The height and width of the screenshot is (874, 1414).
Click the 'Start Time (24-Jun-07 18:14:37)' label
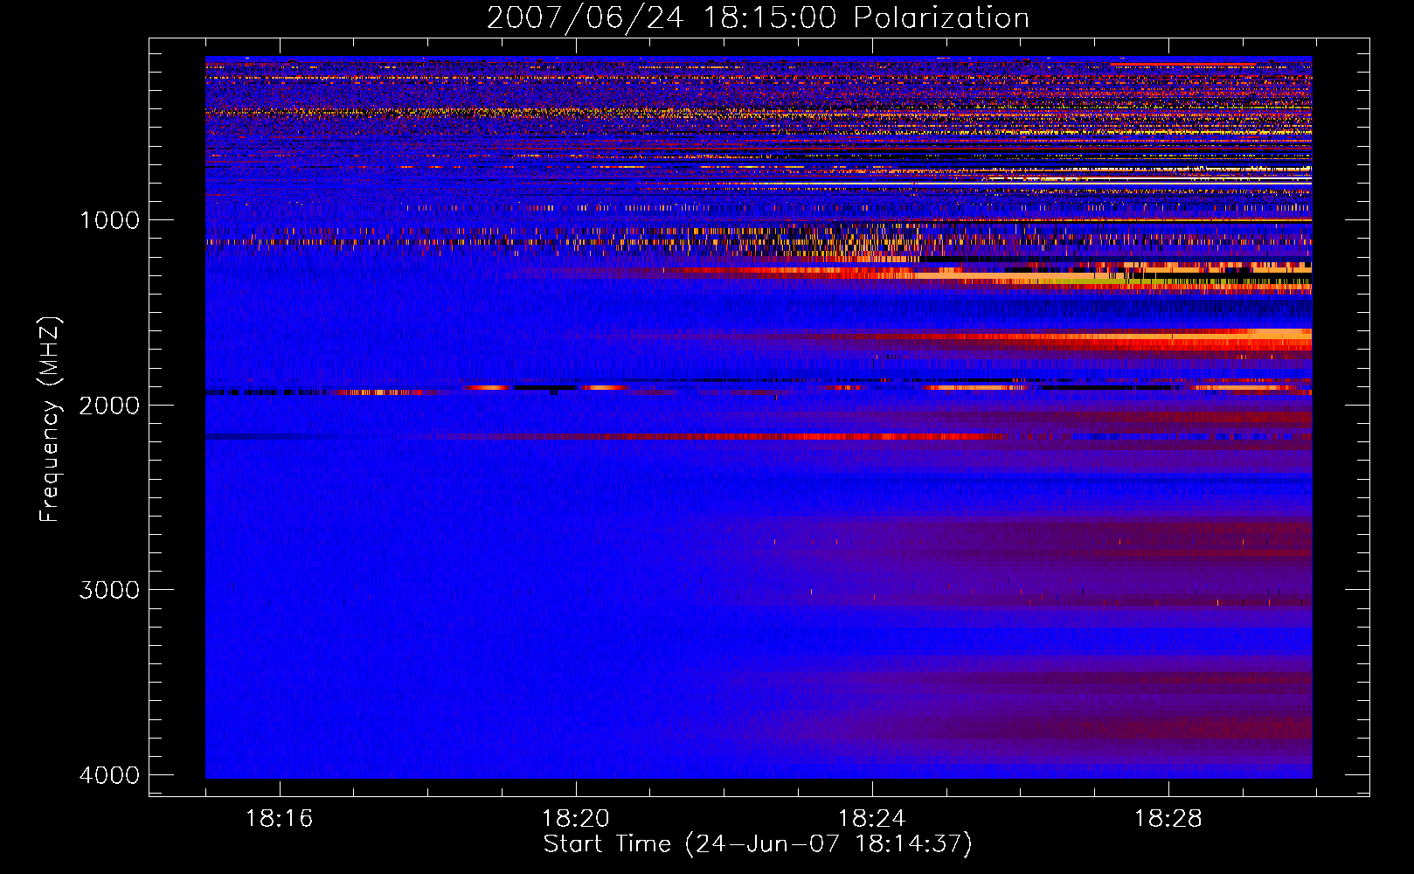(758, 844)
